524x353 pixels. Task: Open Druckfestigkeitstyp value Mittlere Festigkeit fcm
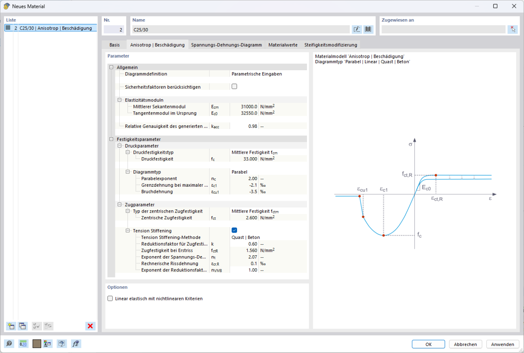click(268, 152)
